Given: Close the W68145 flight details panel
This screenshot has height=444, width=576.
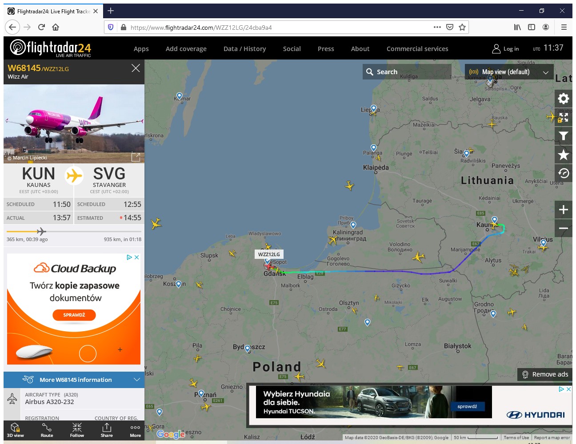Looking at the screenshot, I should [136, 68].
